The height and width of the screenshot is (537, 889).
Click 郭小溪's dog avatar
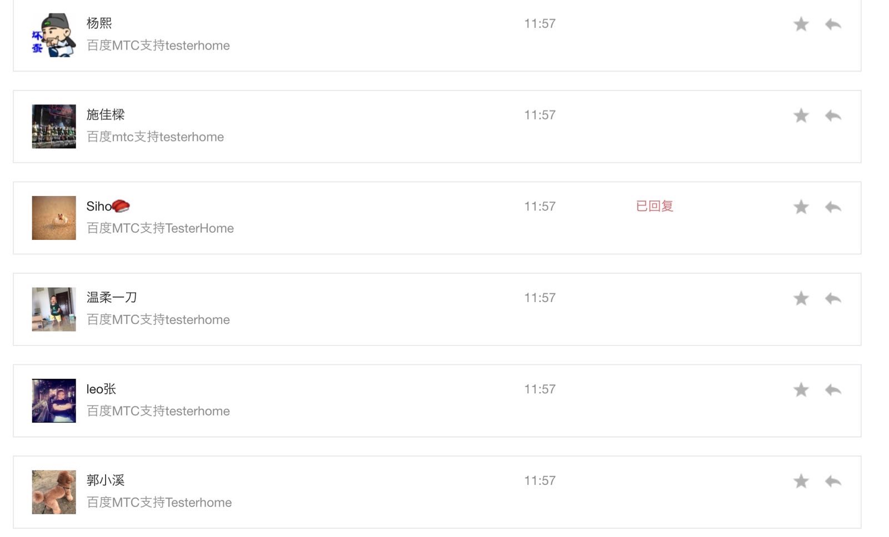[54, 492]
